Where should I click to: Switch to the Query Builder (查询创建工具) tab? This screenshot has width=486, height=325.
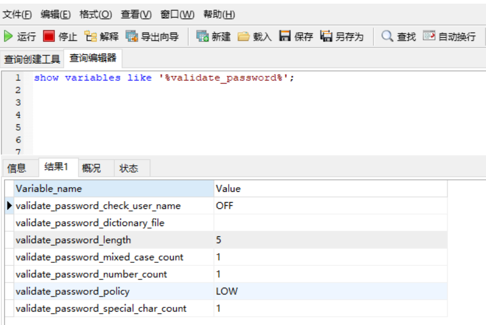tap(32, 59)
